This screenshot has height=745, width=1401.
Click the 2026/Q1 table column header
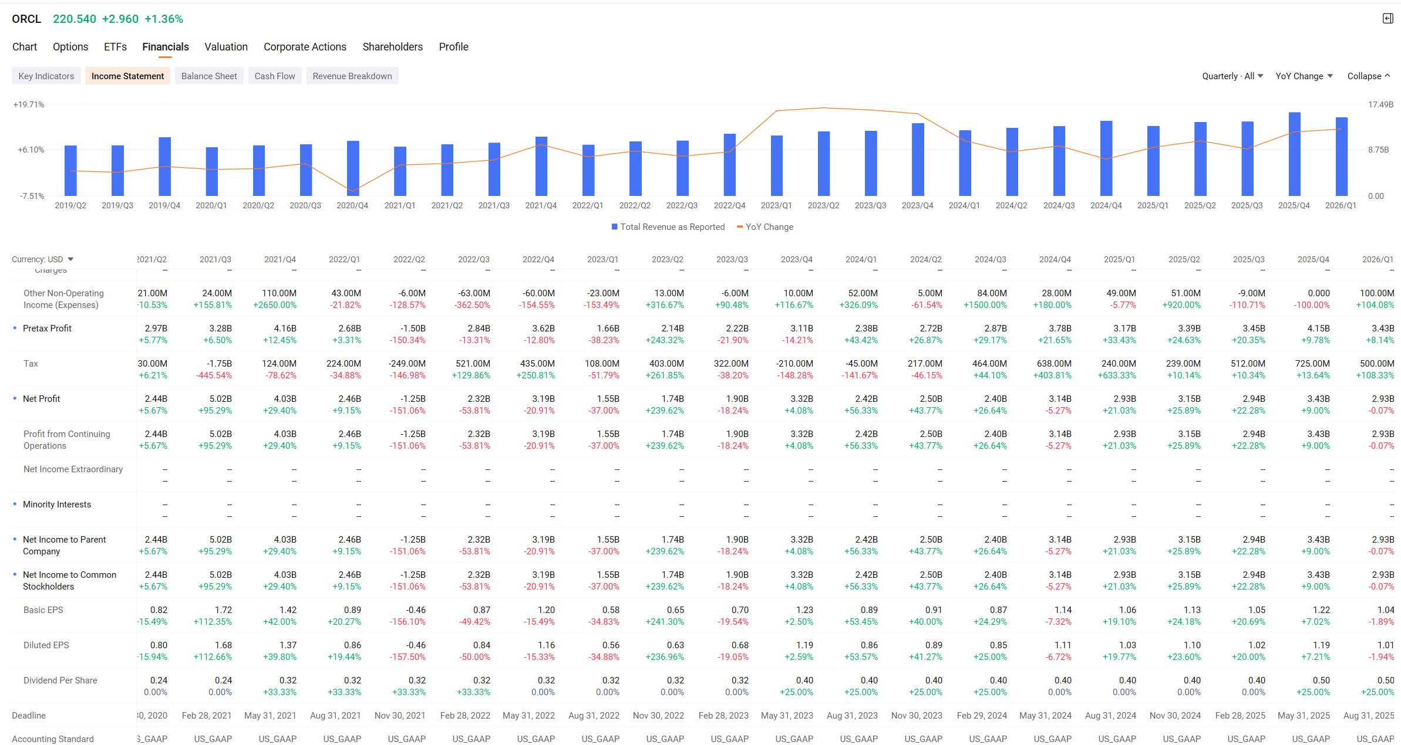pyautogui.click(x=1378, y=259)
